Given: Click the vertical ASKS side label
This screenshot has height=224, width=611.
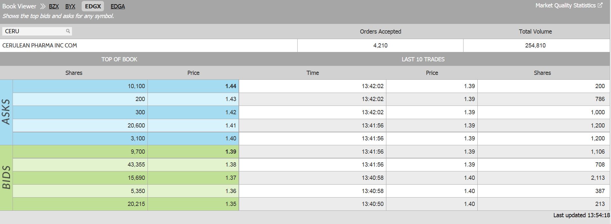Looking at the screenshot, I should pyautogui.click(x=6, y=112).
